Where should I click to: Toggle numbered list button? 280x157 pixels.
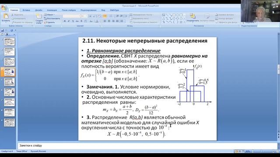pos(111,16)
